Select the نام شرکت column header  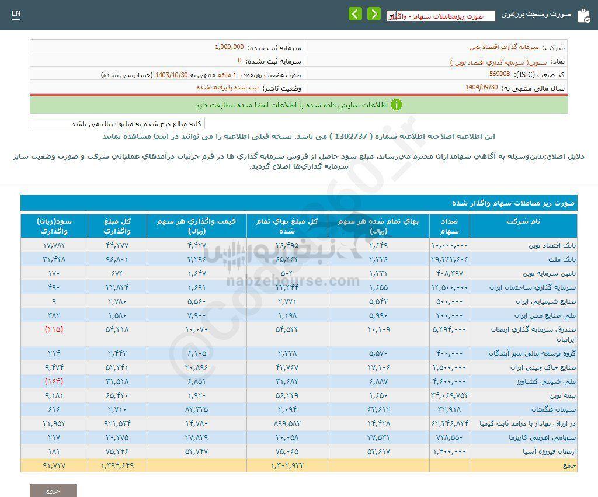pyautogui.click(x=523, y=226)
